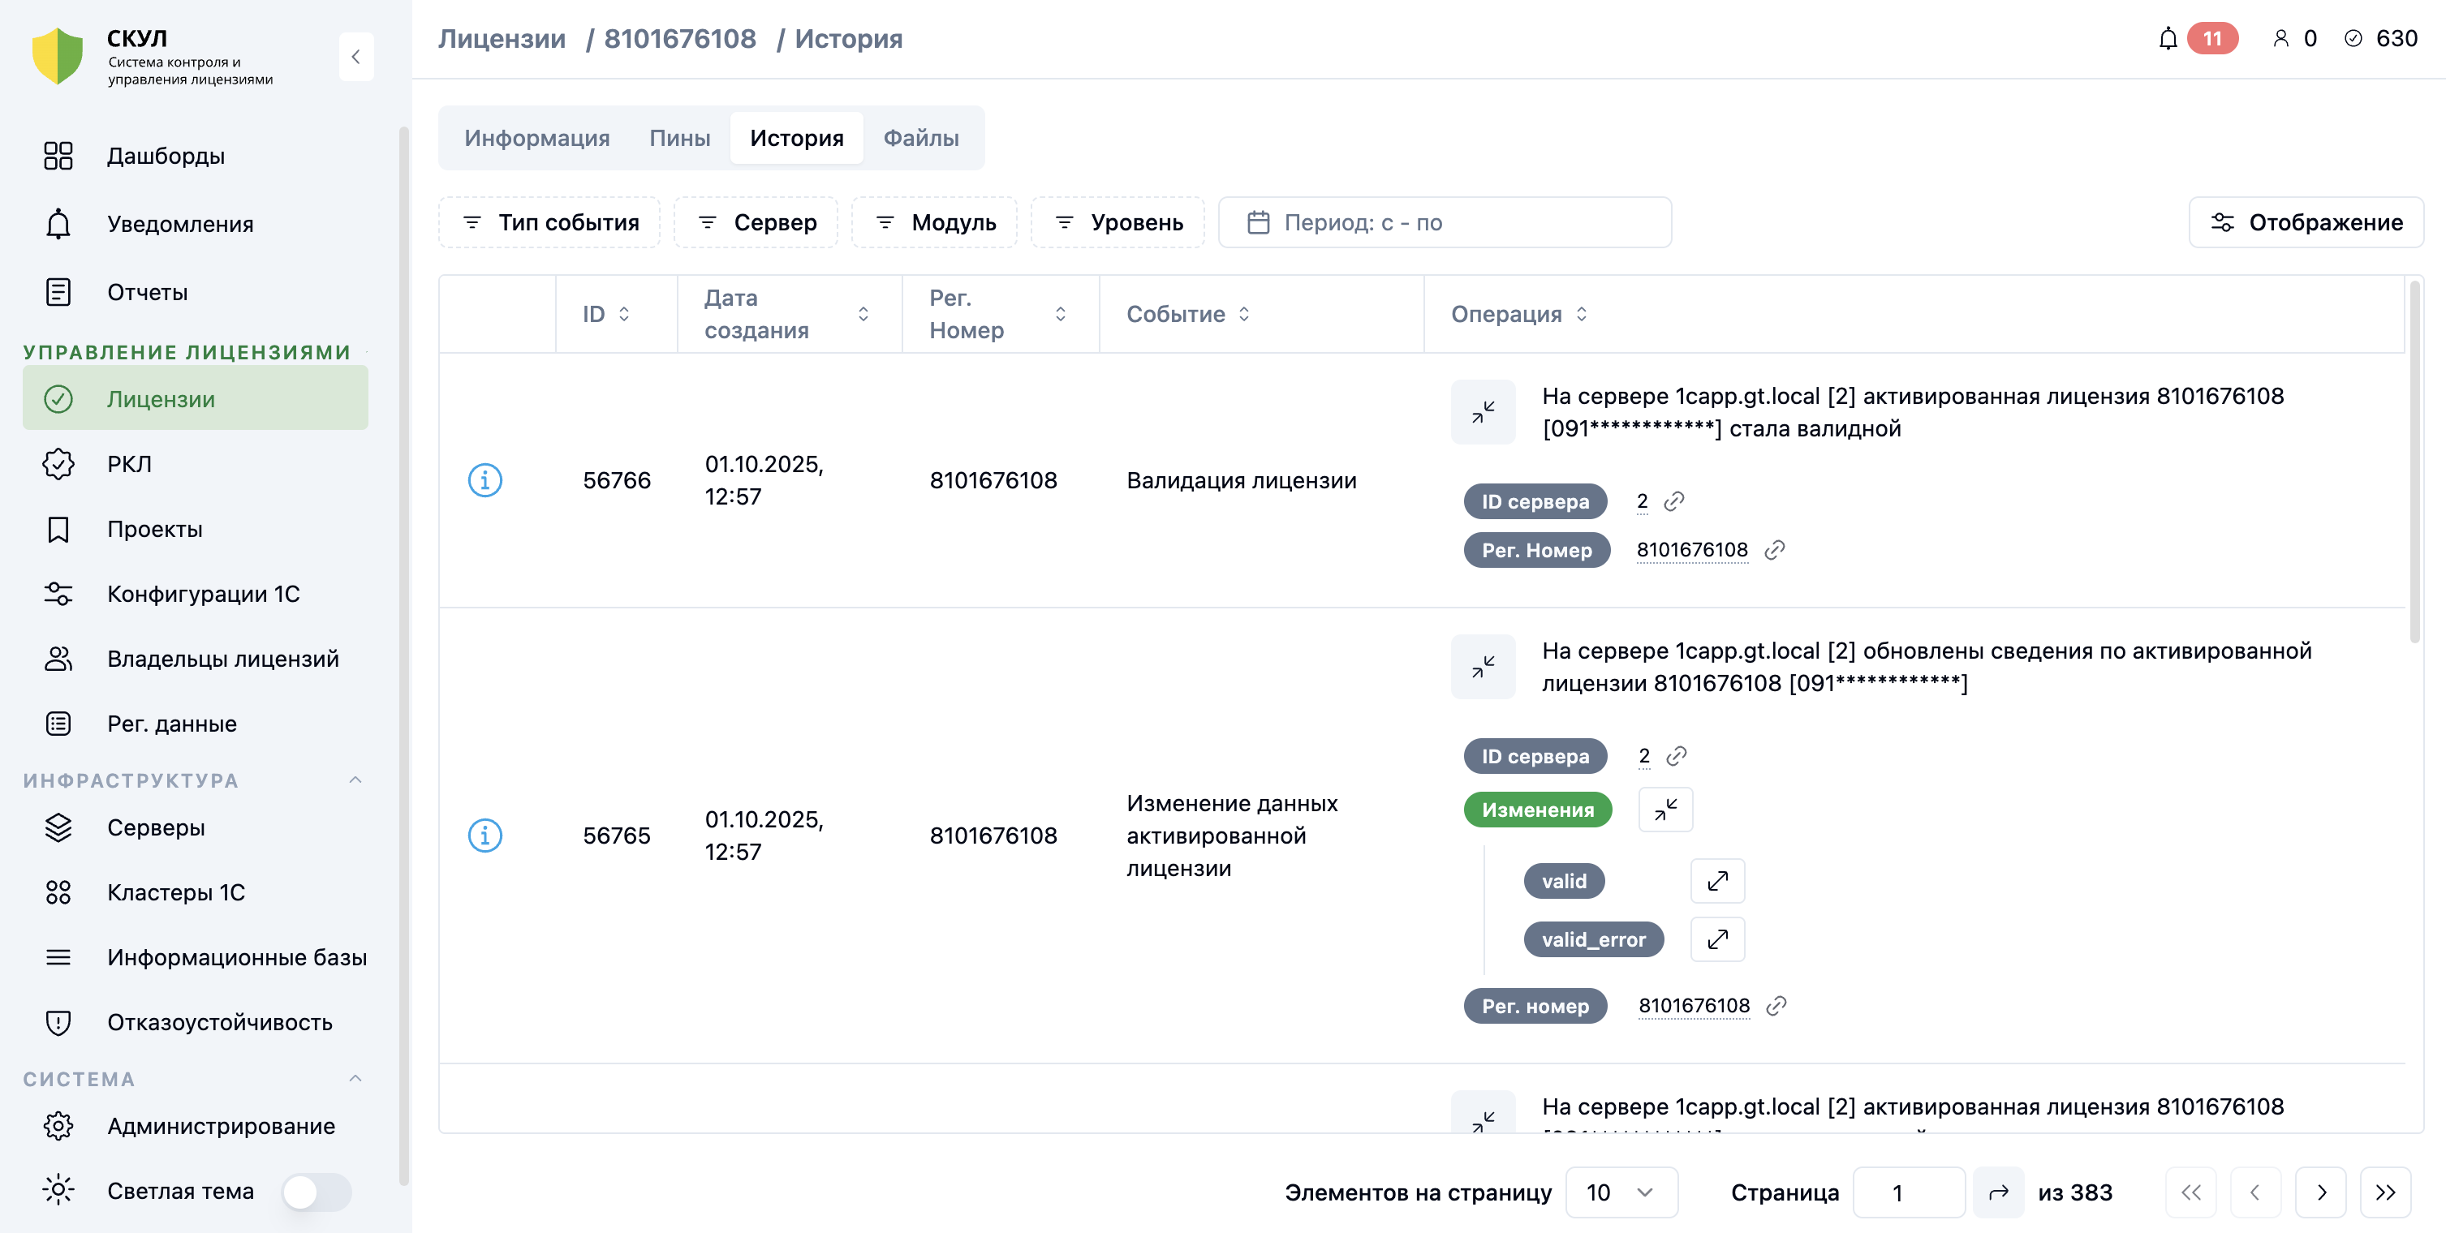Toggle the Светлая тема switch

[x=317, y=1192]
